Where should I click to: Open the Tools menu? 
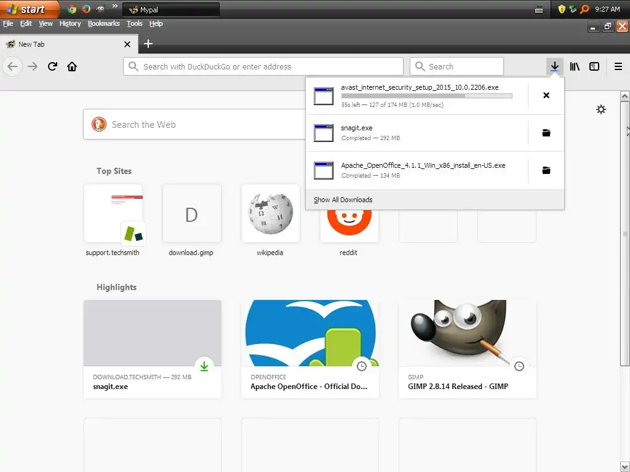135,24
